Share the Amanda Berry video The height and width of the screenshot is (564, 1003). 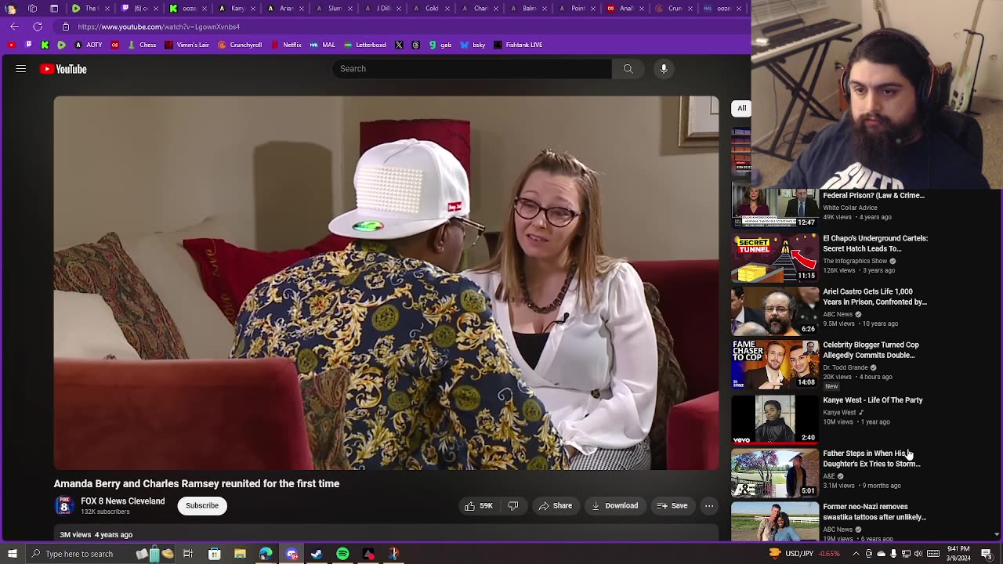click(x=556, y=506)
